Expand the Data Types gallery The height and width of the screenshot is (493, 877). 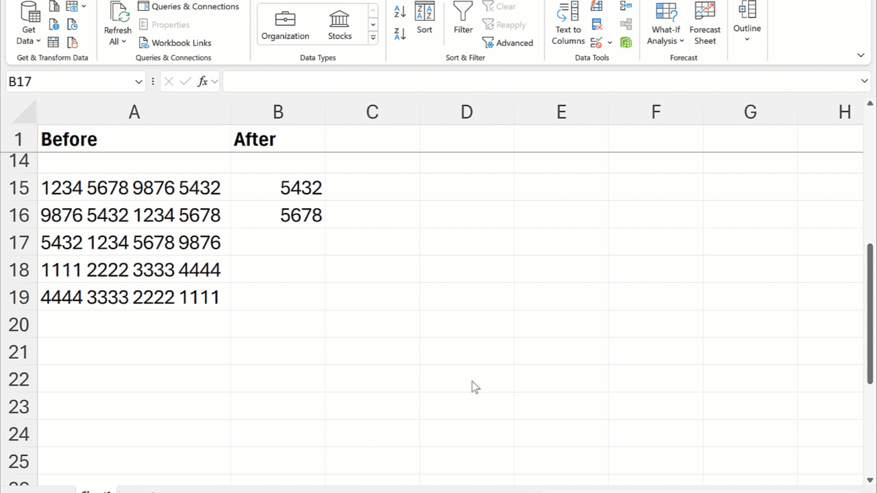point(373,38)
